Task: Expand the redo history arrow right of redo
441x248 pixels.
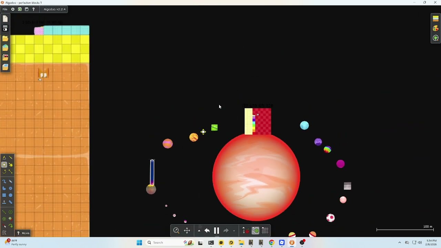Action: tap(234, 231)
